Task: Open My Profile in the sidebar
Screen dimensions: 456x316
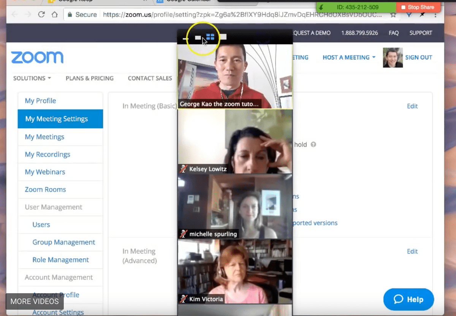Action: pos(60,101)
